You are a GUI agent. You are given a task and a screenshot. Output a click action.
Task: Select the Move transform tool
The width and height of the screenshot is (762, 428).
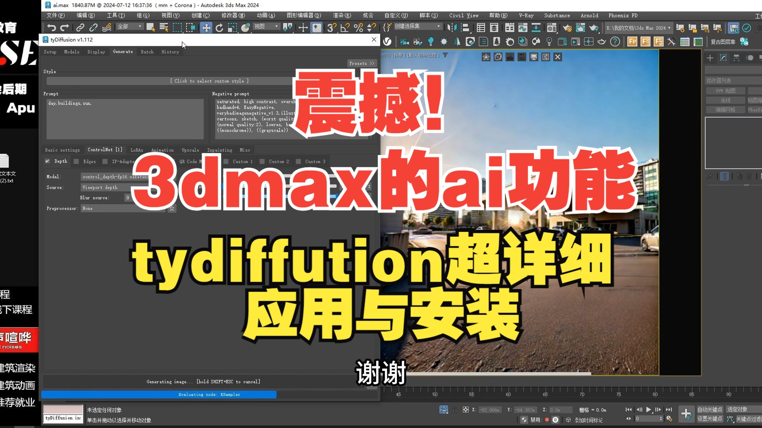[206, 27]
